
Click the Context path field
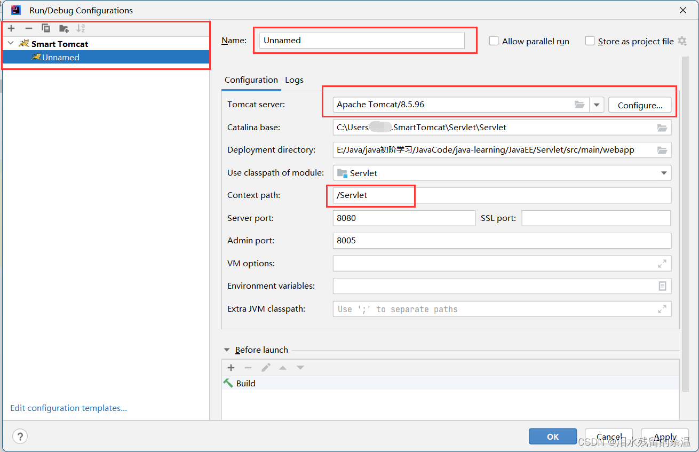point(502,195)
